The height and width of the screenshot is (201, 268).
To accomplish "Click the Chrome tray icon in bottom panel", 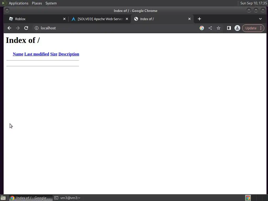I will tap(248, 198).
